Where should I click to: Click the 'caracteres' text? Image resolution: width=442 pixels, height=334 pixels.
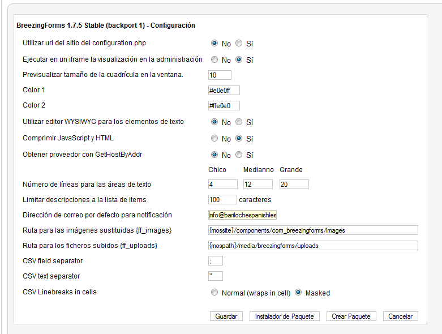tap(255, 200)
